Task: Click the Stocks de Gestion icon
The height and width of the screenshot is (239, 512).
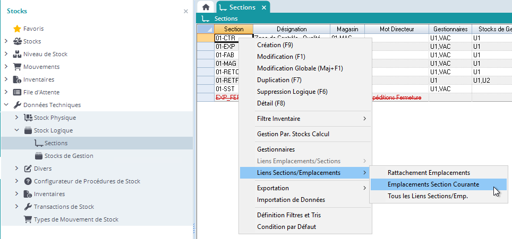Action: point(38,156)
